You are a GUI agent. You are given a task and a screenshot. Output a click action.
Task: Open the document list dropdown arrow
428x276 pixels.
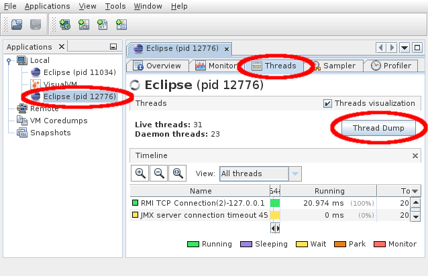point(405,48)
